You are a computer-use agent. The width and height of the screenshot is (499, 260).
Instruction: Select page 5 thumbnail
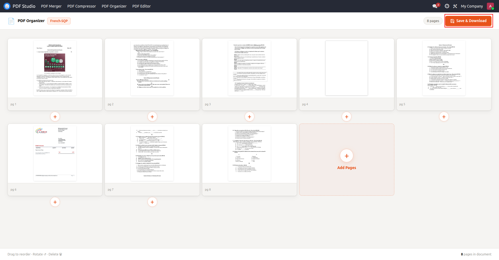pyautogui.click(x=444, y=68)
